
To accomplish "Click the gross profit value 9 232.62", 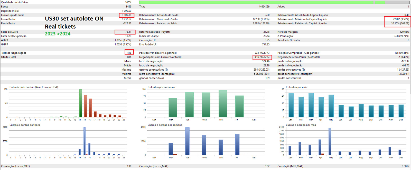I will tap(126, 19).
